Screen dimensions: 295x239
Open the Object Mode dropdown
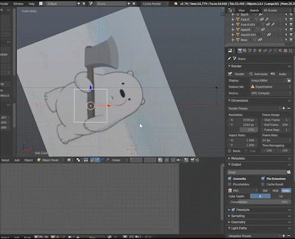tap(50, 160)
